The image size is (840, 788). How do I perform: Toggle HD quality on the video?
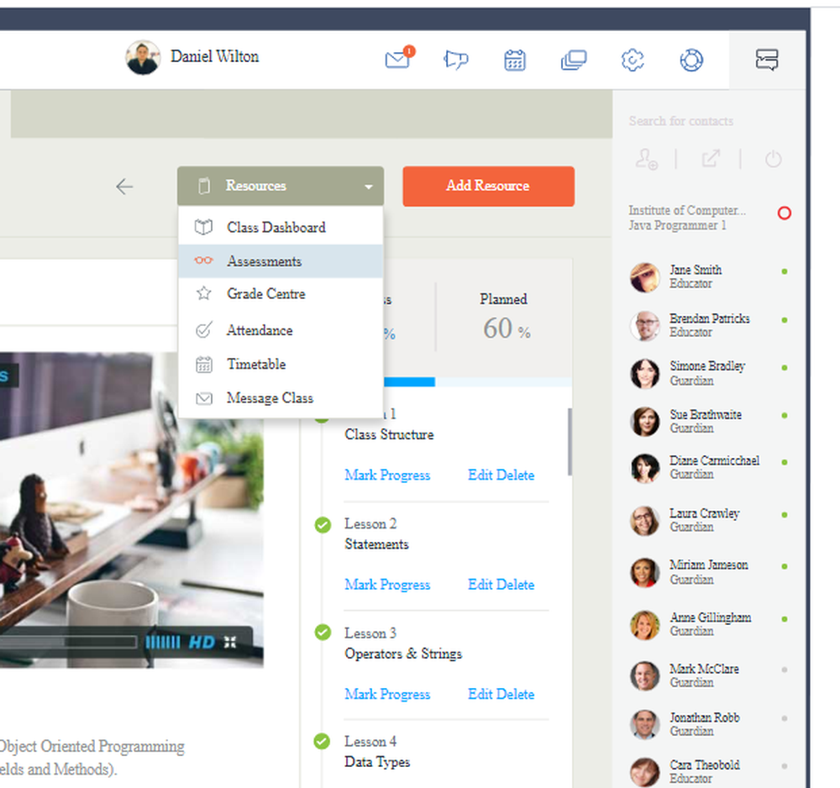point(202,642)
